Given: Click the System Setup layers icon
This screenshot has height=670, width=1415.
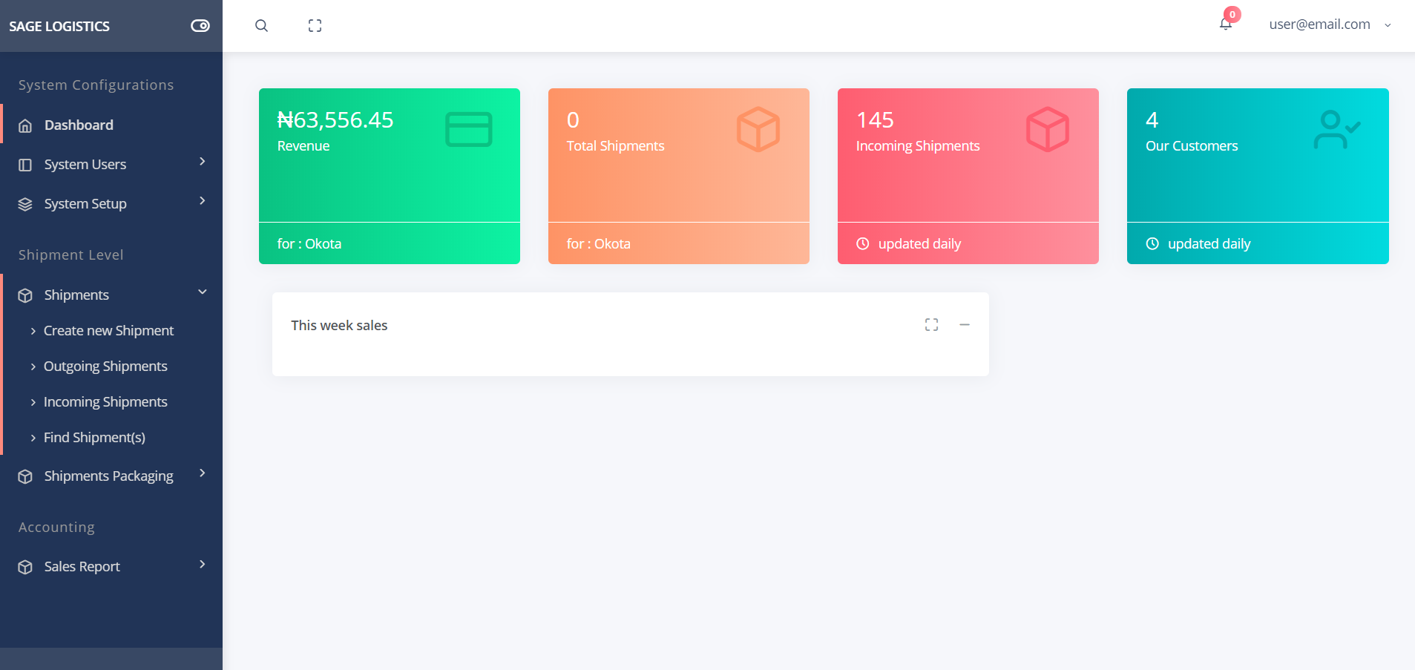Looking at the screenshot, I should [25, 204].
